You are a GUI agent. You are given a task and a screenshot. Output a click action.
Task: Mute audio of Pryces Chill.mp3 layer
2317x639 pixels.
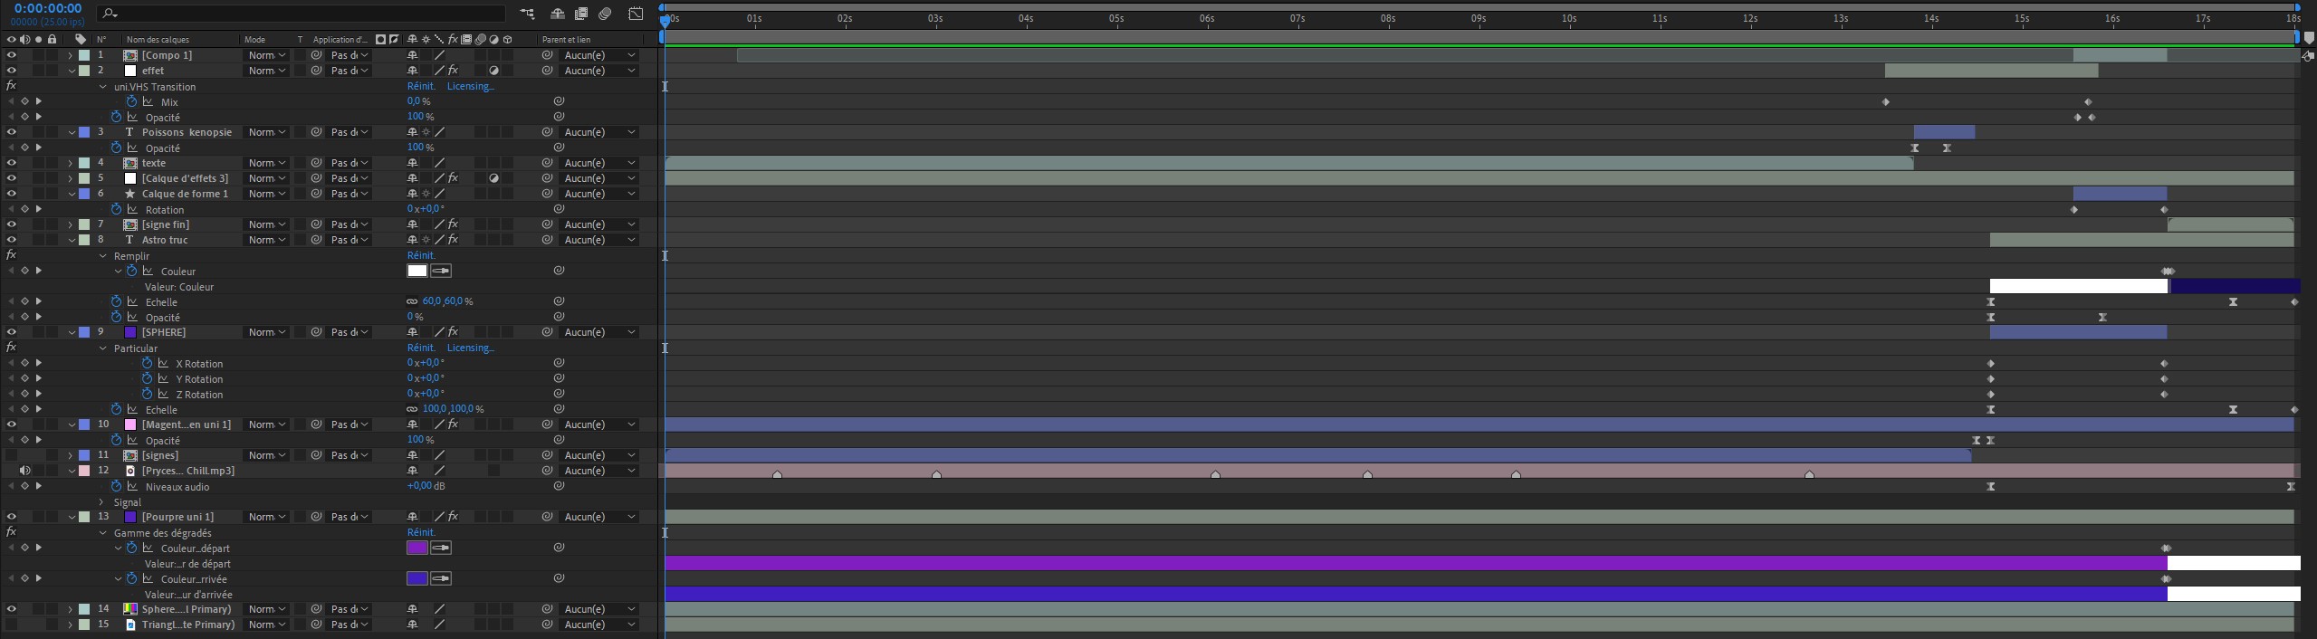[x=24, y=471]
